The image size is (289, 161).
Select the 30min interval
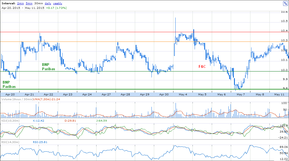(x=39, y=3)
